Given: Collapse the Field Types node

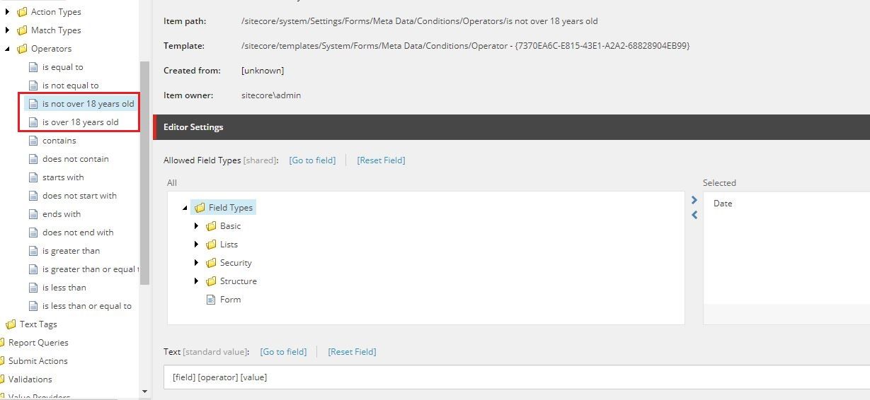Looking at the screenshot, I should [x=185, y=208].
